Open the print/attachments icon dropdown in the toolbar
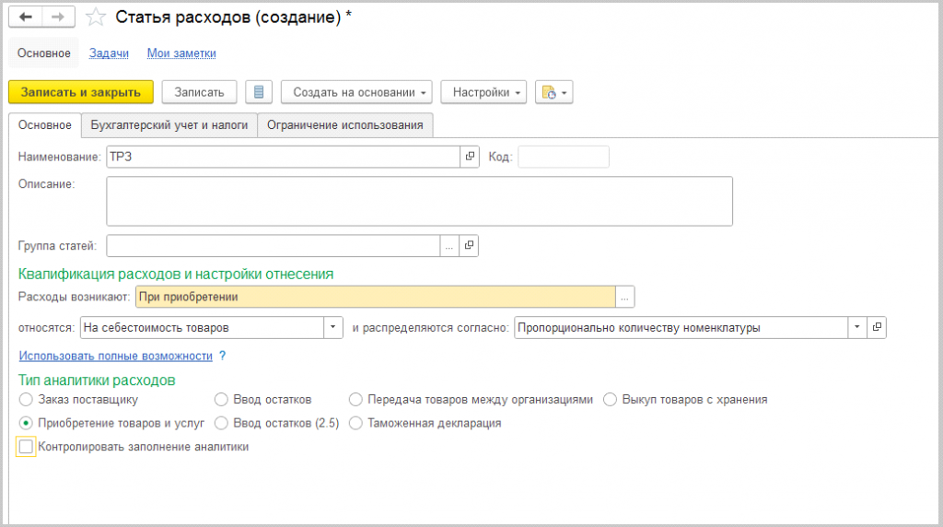This screenshot has height=527, width=943. [x=553, y=92]
